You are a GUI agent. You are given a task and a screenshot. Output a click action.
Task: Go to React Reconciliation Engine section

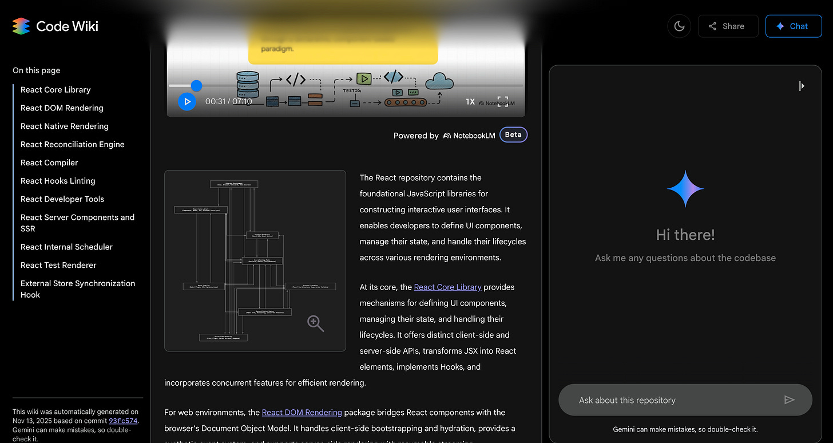click(x=73, y=145)
